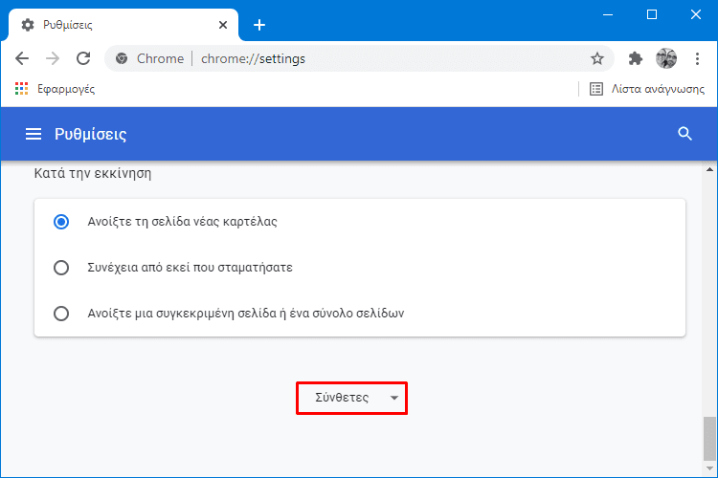Open the Εφαρμογές apps shortcut
The image size is (718, 478).
click(55, 89)
